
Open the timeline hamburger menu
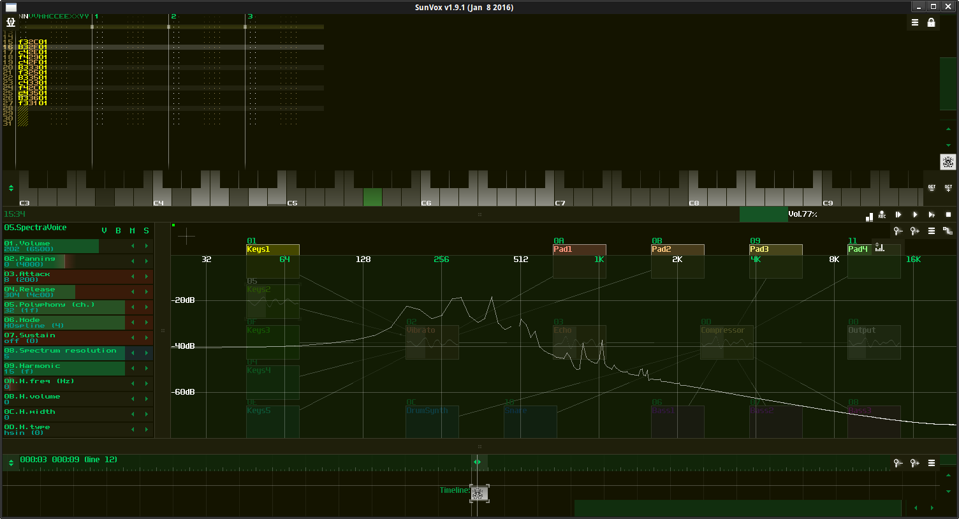[932, 463]
